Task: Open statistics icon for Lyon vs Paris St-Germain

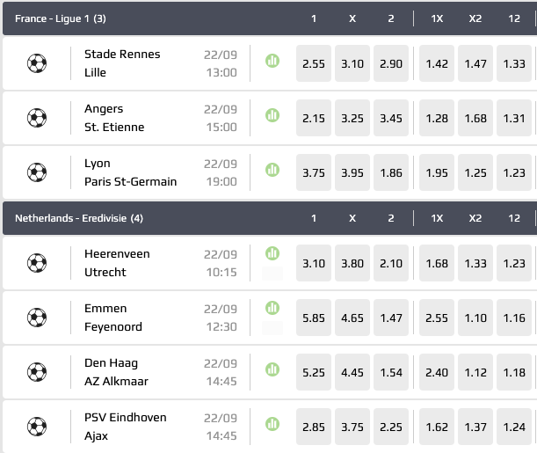Action: (x=272, y=170)
